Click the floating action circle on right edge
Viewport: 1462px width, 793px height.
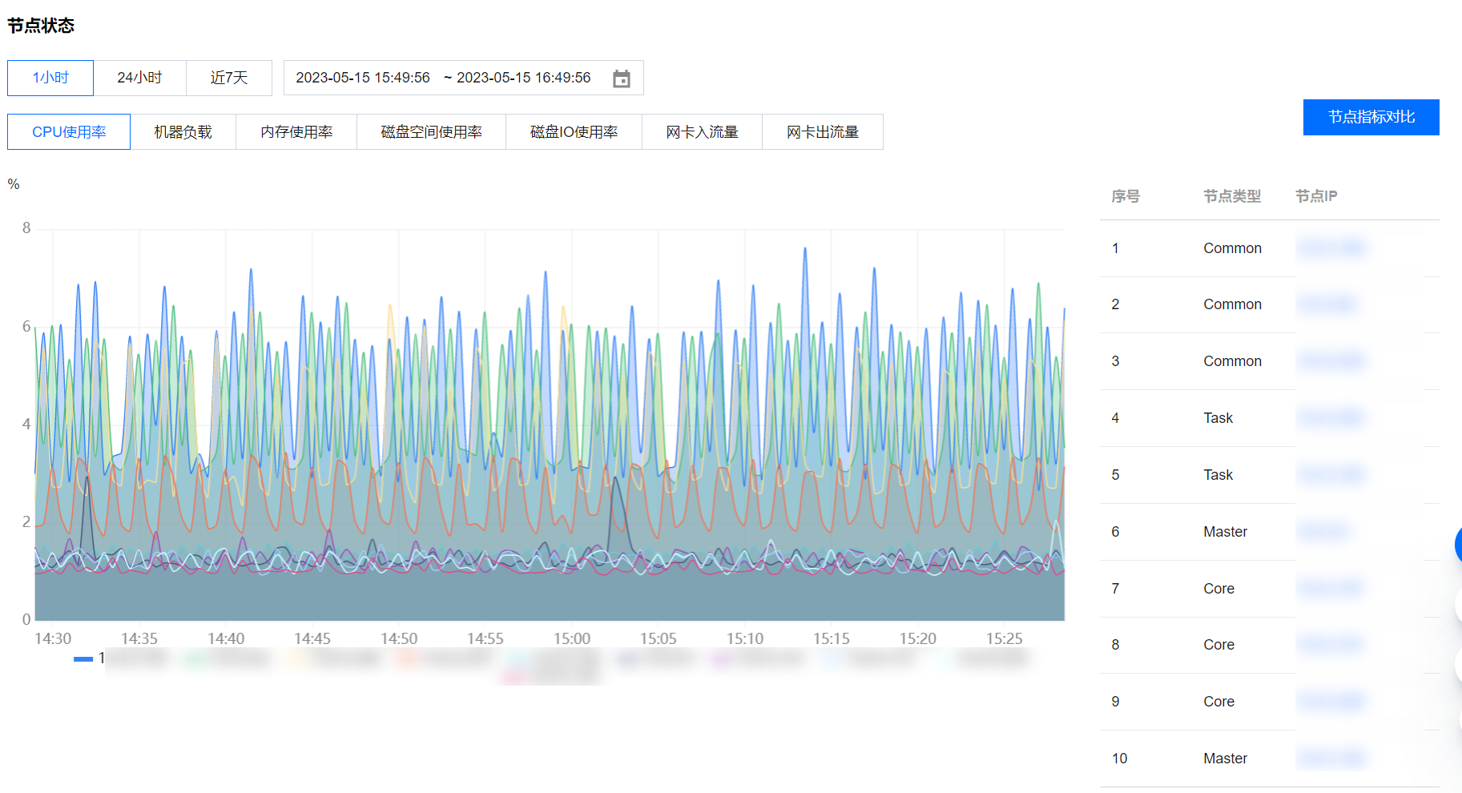click(1458, 545)
